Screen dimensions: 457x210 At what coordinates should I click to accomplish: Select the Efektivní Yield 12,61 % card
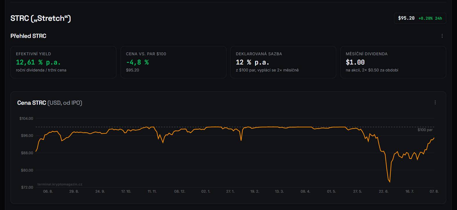click(63, 62)
